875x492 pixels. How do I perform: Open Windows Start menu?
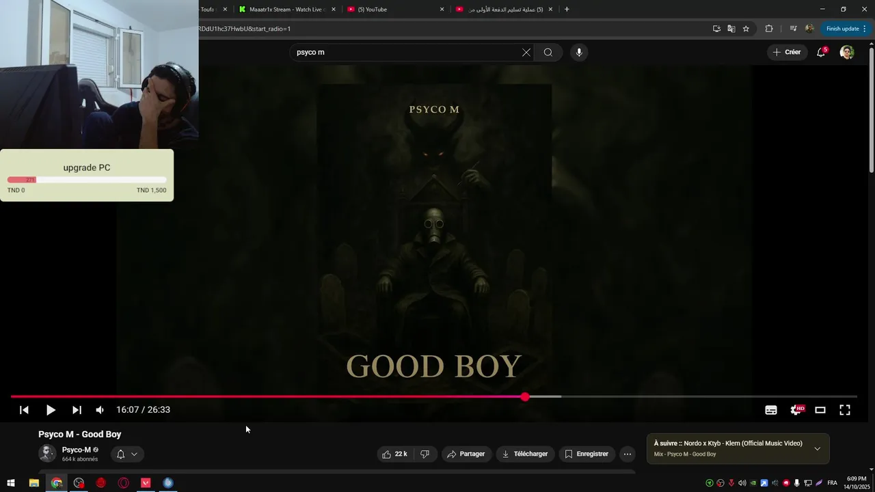(11, 483)
